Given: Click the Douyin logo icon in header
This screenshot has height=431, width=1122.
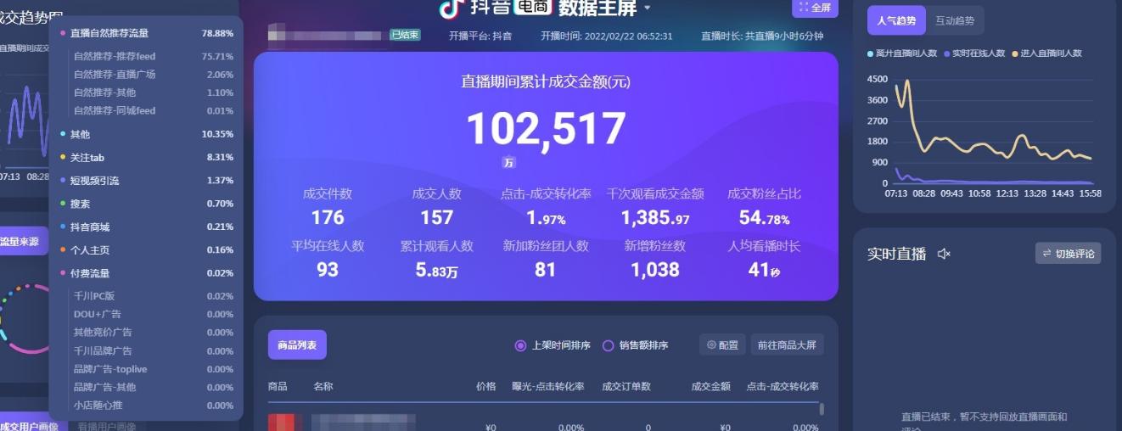Looking at the screenshot, I should pyautogui.click(x=450, y=8).
